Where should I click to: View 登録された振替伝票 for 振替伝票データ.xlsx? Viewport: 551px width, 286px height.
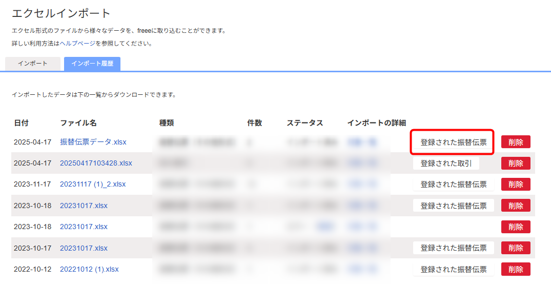[x=453, y=142]
